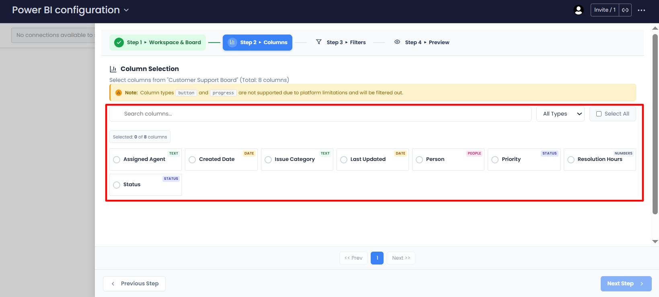
Task: Go to page 1 in pagination
Action: tap(377, 258)
